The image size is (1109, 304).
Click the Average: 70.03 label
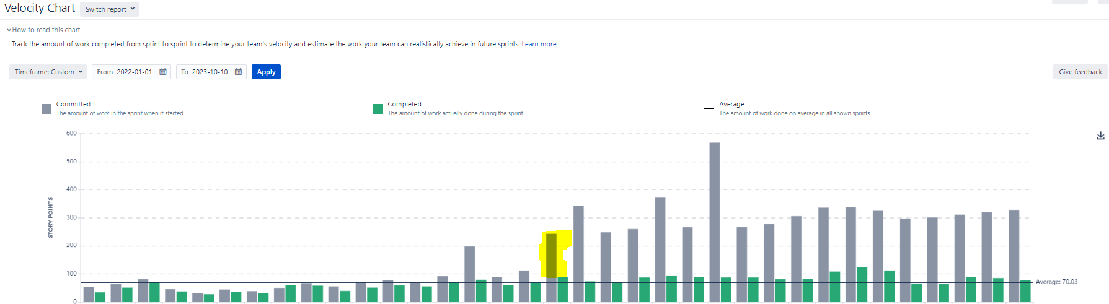point(1056,282)
